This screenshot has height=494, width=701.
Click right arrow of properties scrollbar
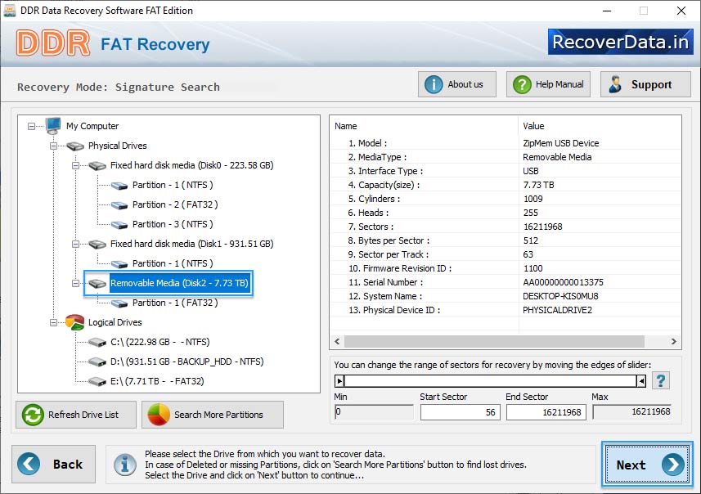(x=674, y=342)
